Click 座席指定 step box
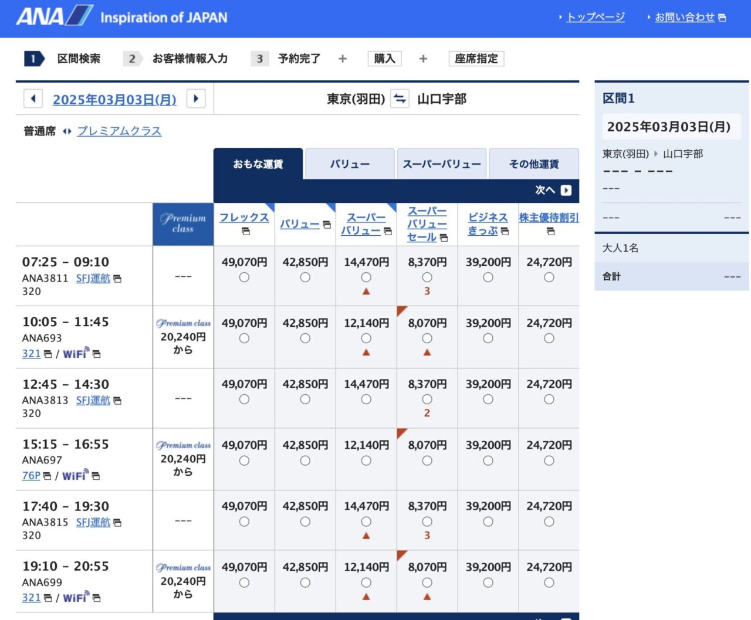 coord(476,59)
